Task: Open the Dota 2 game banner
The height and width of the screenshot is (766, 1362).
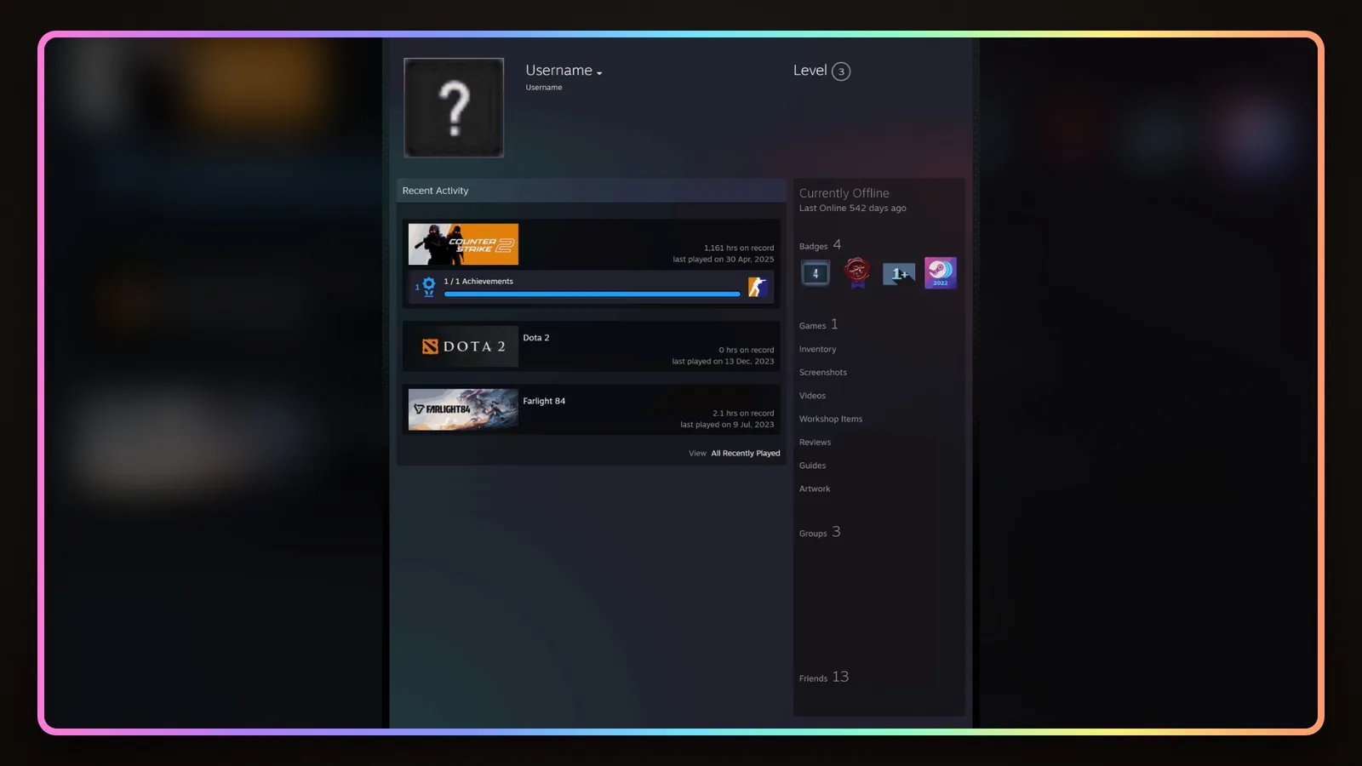Action: (463, 346)
